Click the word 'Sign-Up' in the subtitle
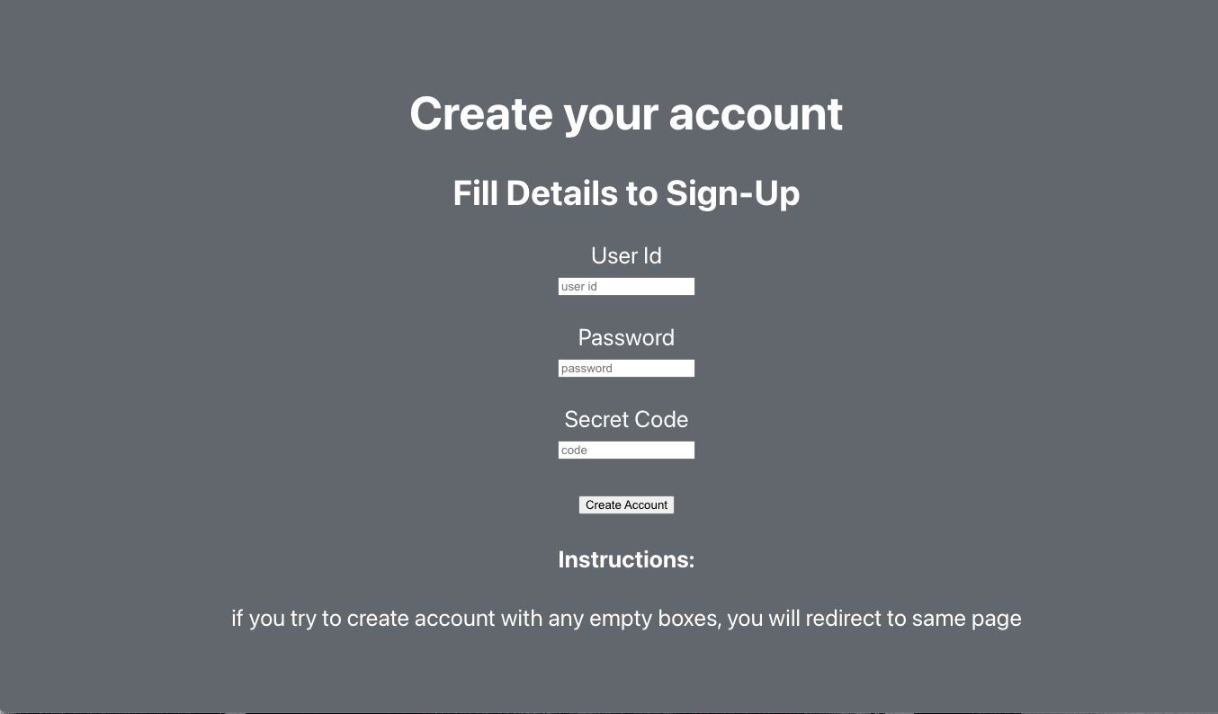 coord(732,192)
